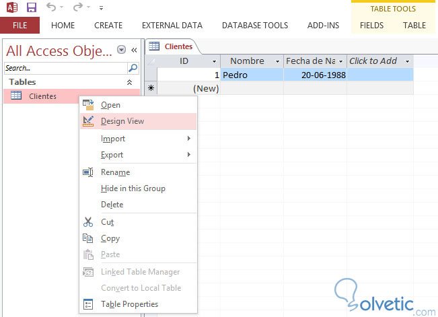Click the cell containing Pedro
The image size is (438, 317).
[x=252, y=75]
